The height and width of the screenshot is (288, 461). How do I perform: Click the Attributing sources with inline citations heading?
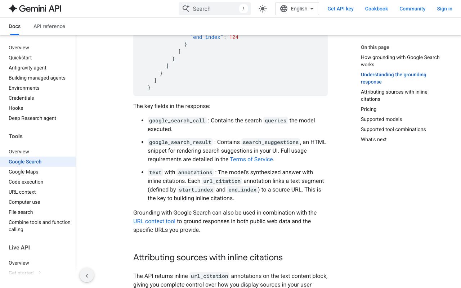click(208, 257)
